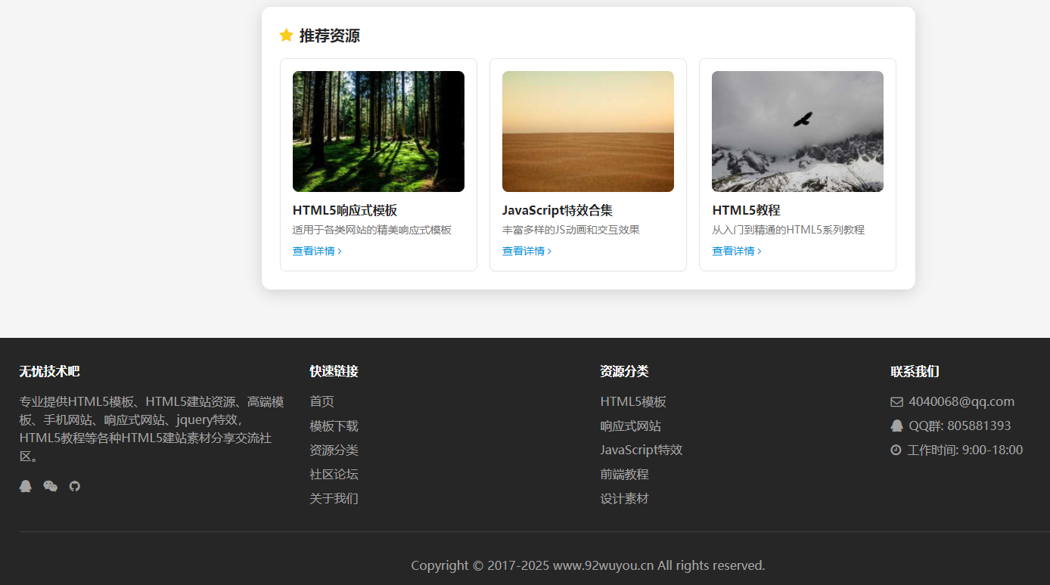Image resolution: width=1050 pixels, height=585 pixels.
Task: Click the clock icon beside 工作时间
Action: point(896,450)
